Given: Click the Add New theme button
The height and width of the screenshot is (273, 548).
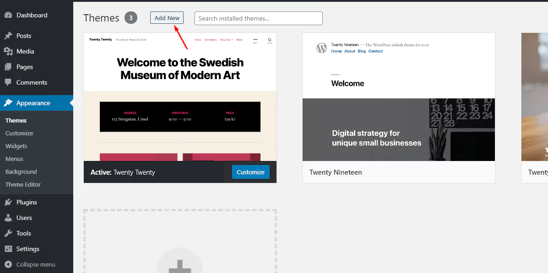Looking at the screenshot, I should [167, 18].
